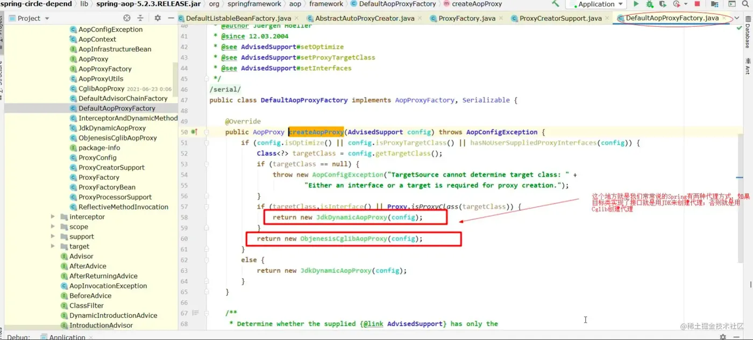The image size is (753, 340).
Task: Click line number 58 in gutter
Action: tap(184, 217)
